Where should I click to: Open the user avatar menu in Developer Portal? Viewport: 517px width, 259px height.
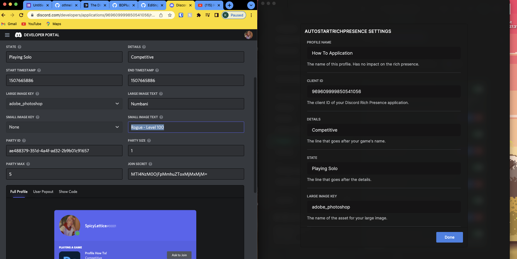click(x=249, y=35)
